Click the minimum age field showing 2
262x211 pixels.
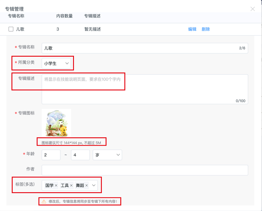[x=51, y=155]
